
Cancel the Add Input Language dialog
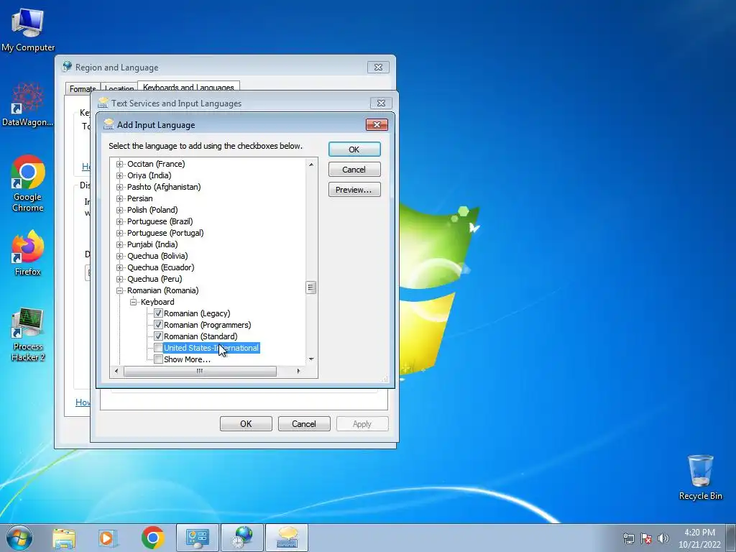pyautogui.click(x=354, y=170)
